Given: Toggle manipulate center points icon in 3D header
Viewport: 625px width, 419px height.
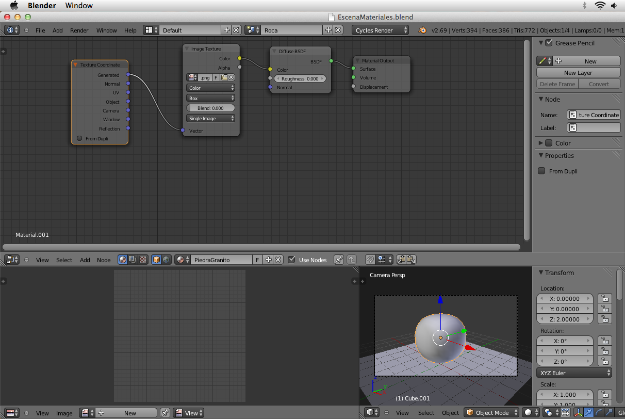Looking at the screenshot, I should coord(566,412).
